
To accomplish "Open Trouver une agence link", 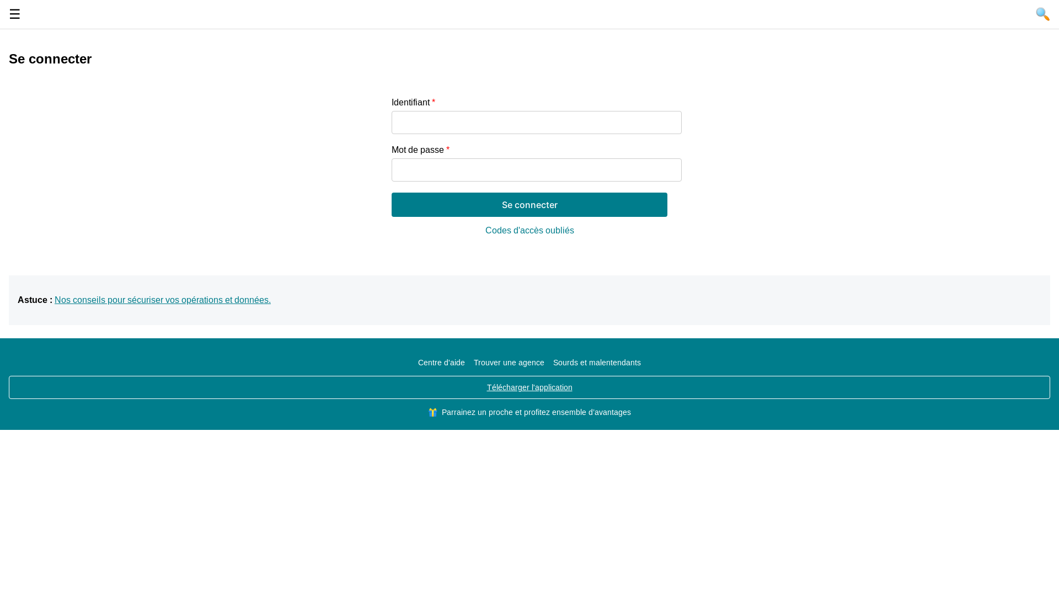I will pyautogui.click(x=509, y=363).
